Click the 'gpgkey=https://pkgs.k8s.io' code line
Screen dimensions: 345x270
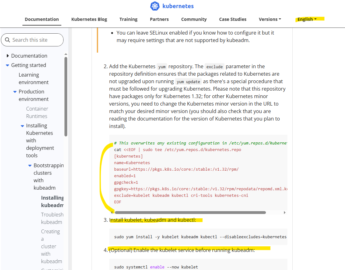tap(201, 189)
